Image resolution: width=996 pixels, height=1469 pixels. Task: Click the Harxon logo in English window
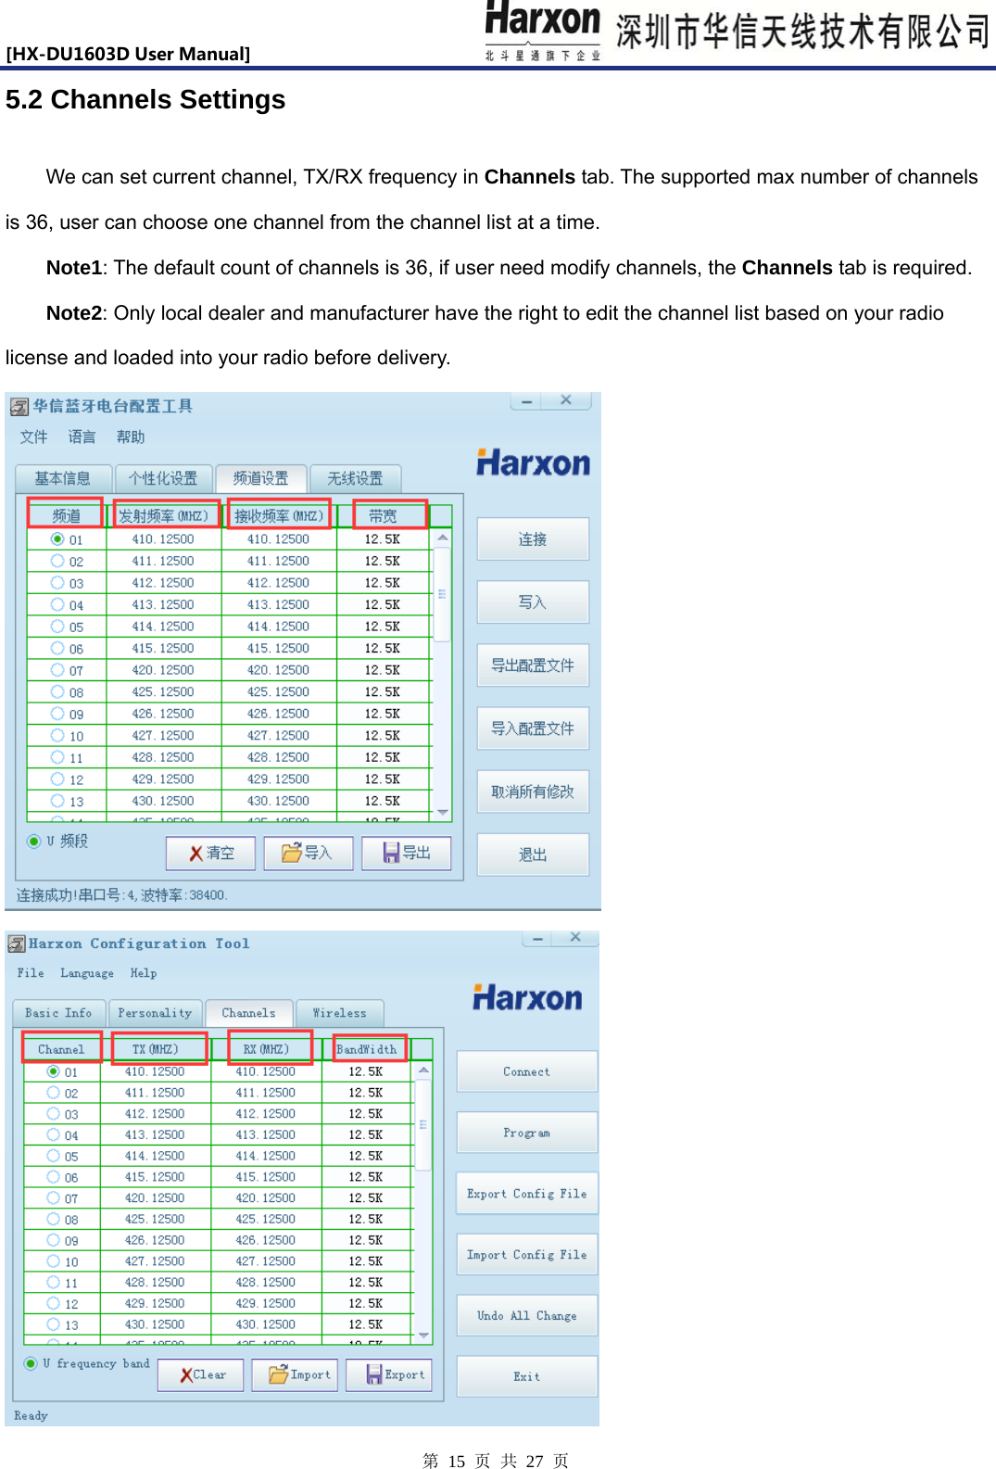527,997
